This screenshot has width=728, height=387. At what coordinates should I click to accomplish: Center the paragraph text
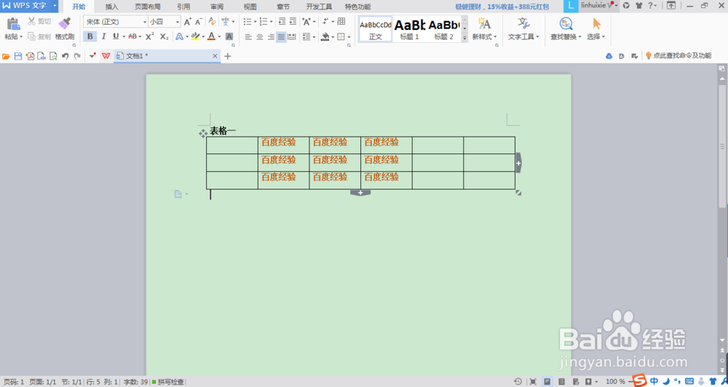260,36
